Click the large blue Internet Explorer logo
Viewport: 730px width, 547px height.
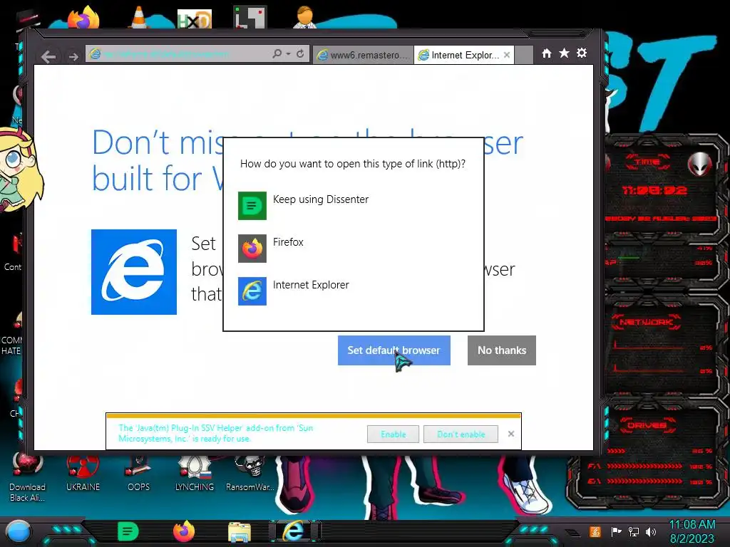(134, 272)
